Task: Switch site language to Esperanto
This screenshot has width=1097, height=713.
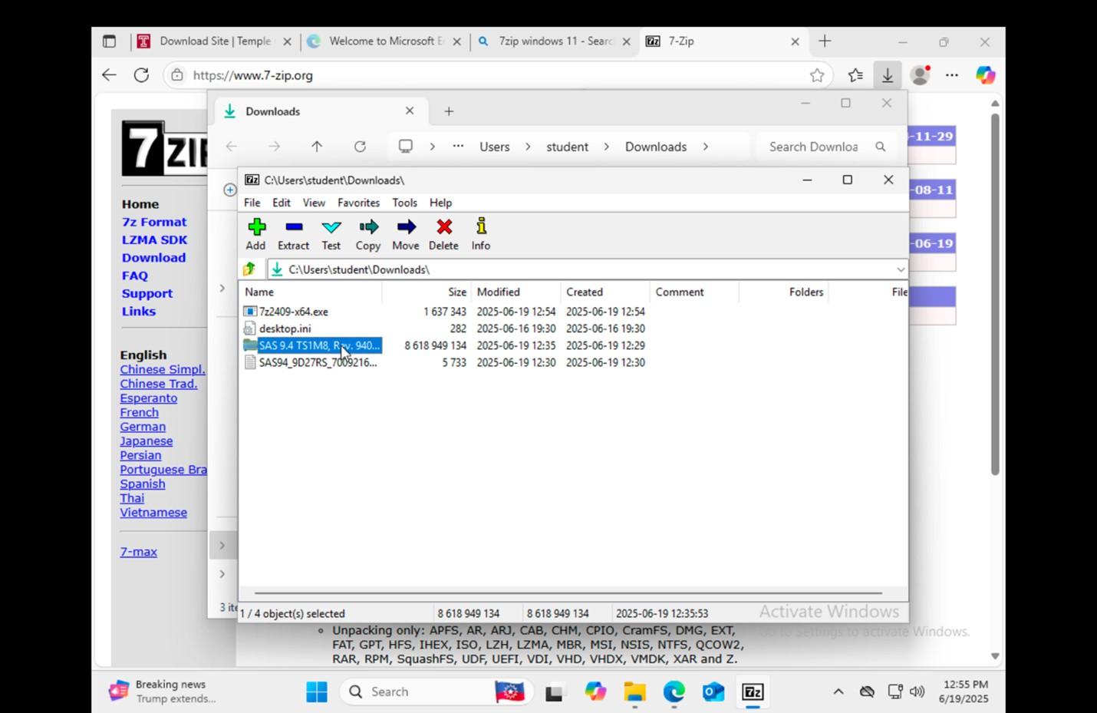Action: tap(148, 398)
